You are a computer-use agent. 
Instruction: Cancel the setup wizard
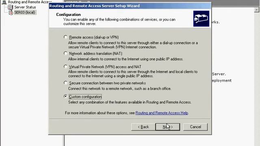pyautogui.click(x=195, y=127)
